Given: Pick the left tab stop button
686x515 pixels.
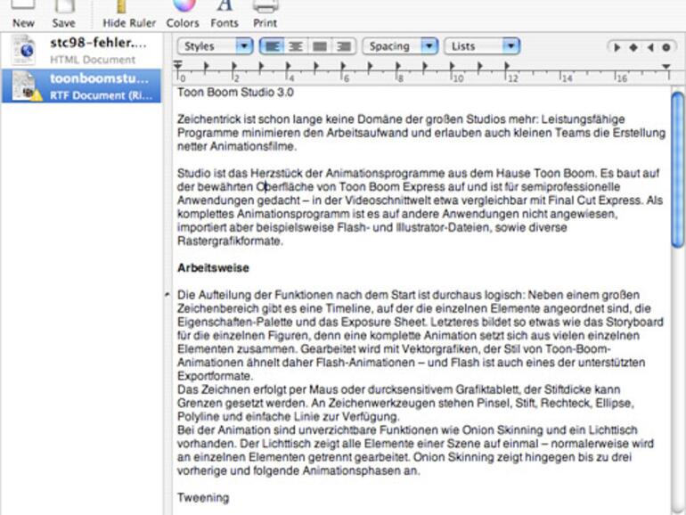Looking at the screenshot, I should point(617,47).
